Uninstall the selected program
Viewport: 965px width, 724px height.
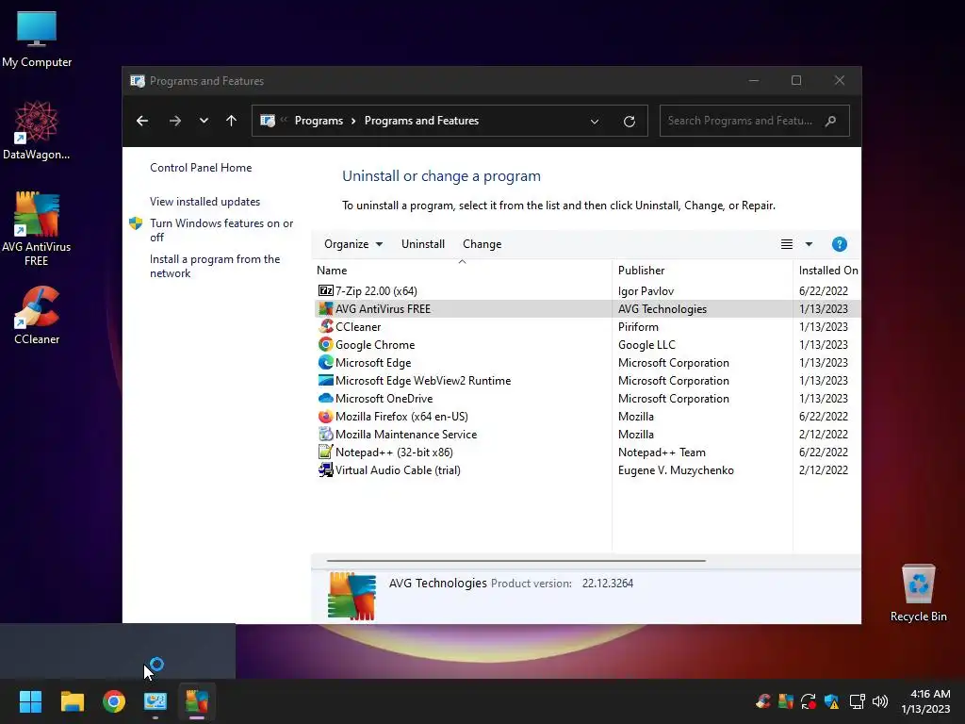tap(423, 244)
